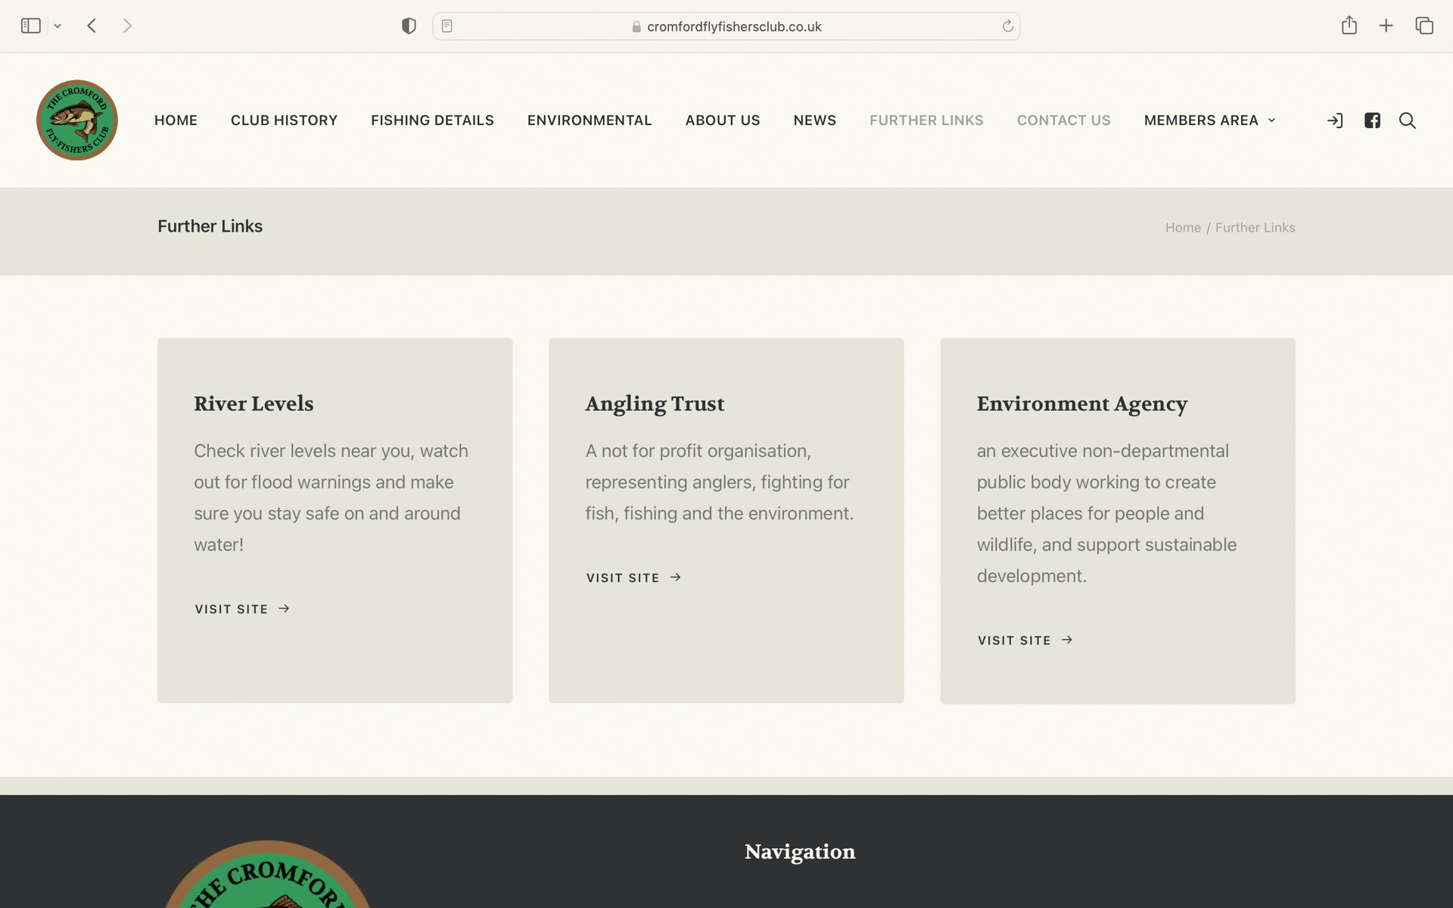Open the site search icon

point(1408,120)
